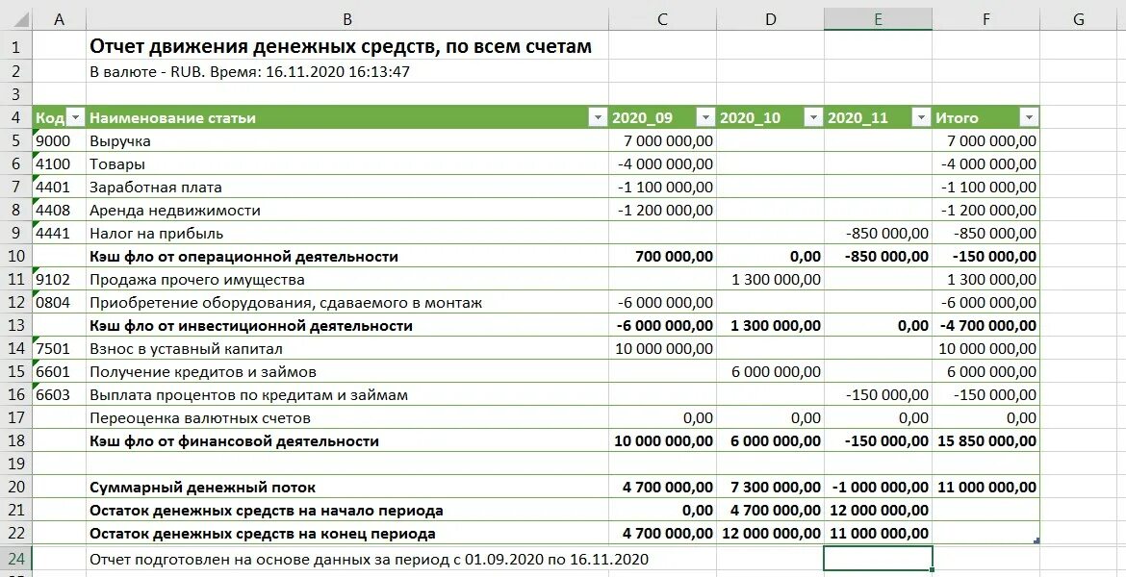Image resolution: width=1126 pixels, height=577 pixels.
Task: Select 'Кэш фло от инвестиционной деятельности' cell
Action: (347, 326)
